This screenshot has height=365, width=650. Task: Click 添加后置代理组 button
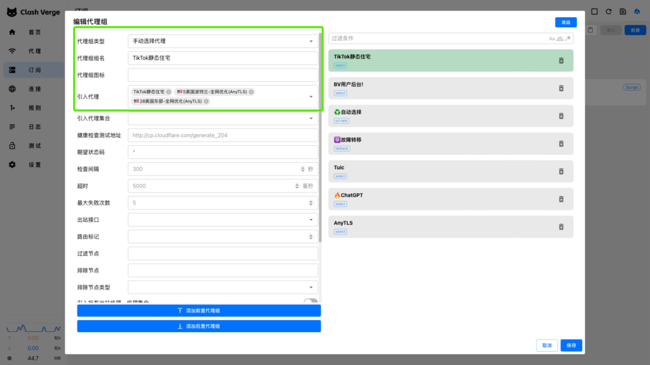199,326
